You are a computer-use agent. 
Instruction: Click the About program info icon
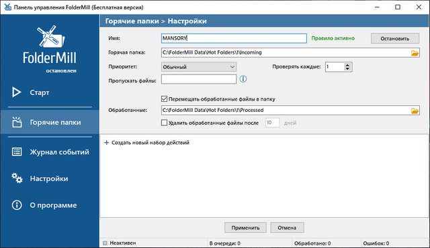point(17,205)
